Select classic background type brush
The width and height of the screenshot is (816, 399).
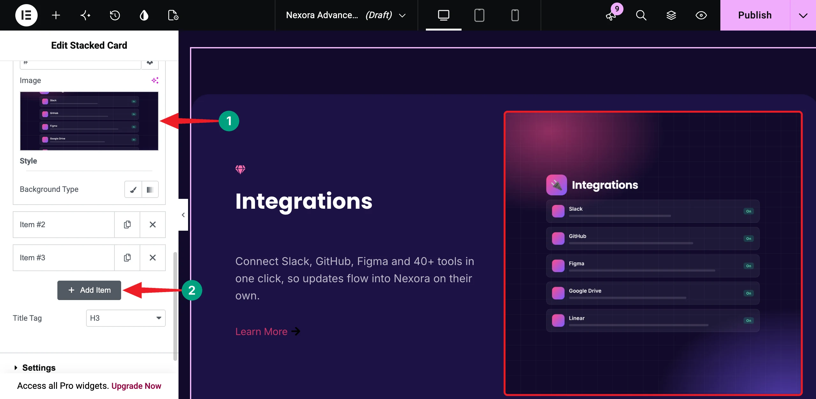click(x=133, y=189)
